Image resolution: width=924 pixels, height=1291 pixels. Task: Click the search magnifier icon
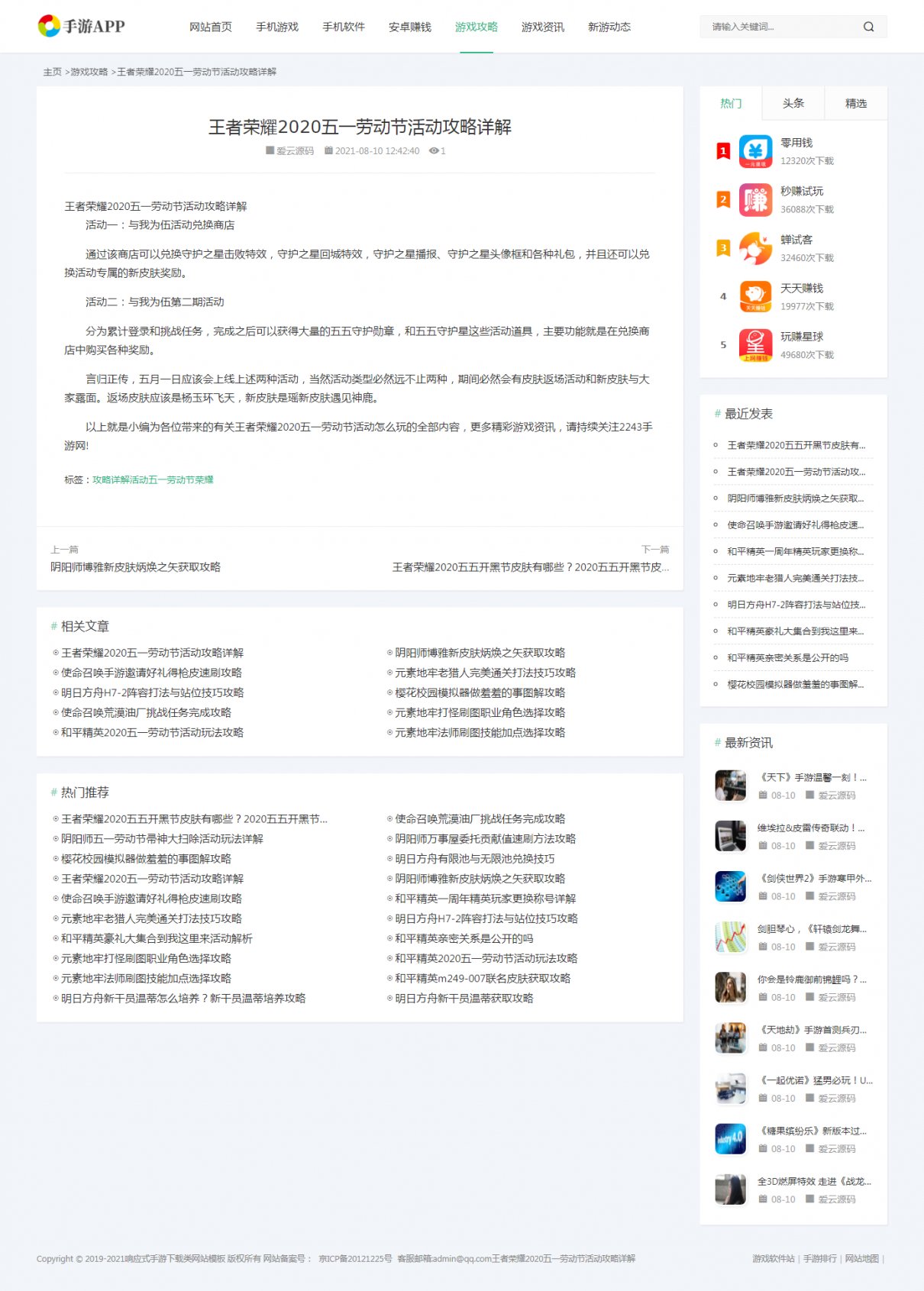pos(868,27)
